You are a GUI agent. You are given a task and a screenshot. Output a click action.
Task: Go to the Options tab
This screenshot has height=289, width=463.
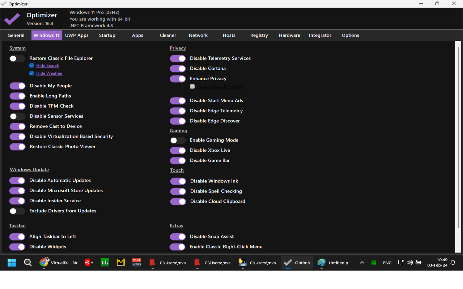pyautogui.click(x=351, y=35)
